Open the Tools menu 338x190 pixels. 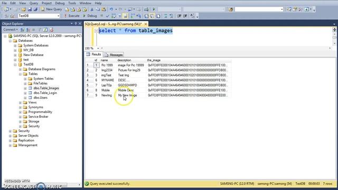point(72,3)
